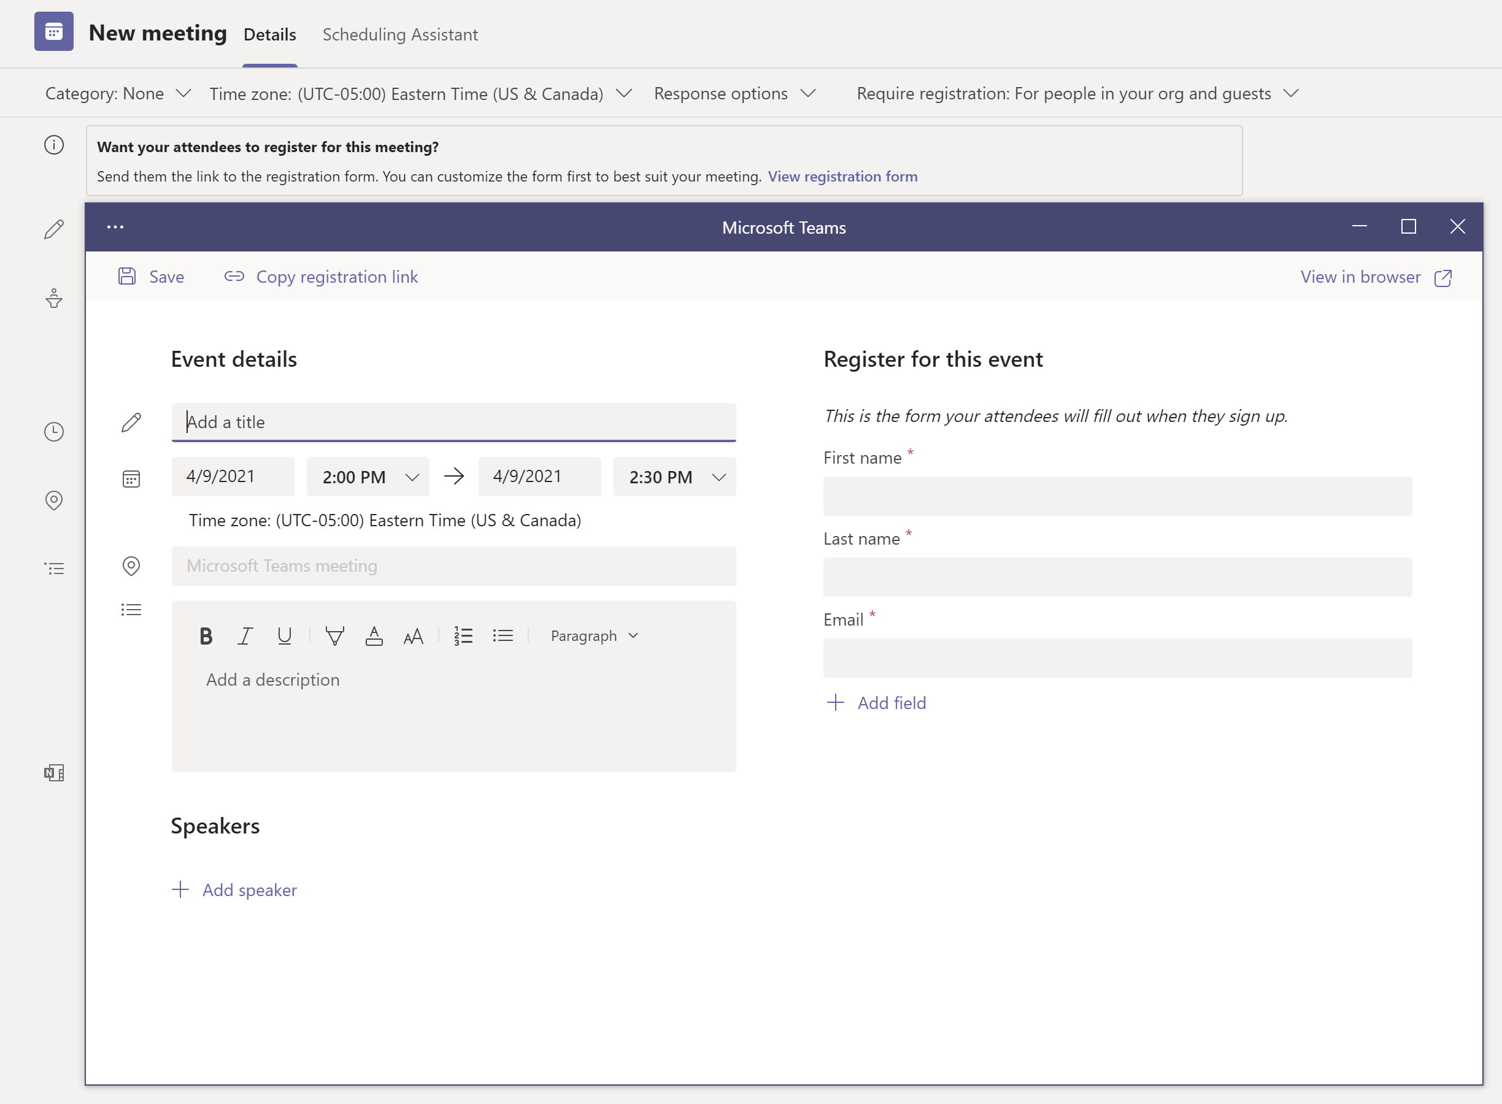Screen dimensions: 1502x1104
Task: Click the end date field next to 2:30 PM
Action: click(x=539, y=477)
